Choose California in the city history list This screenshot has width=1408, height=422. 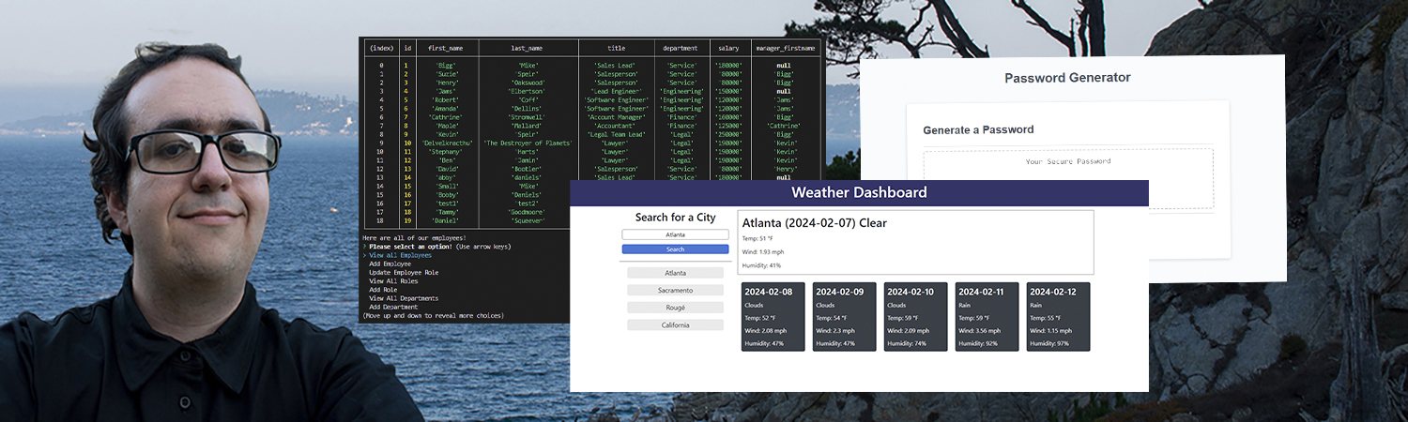(x=675, y=325)
